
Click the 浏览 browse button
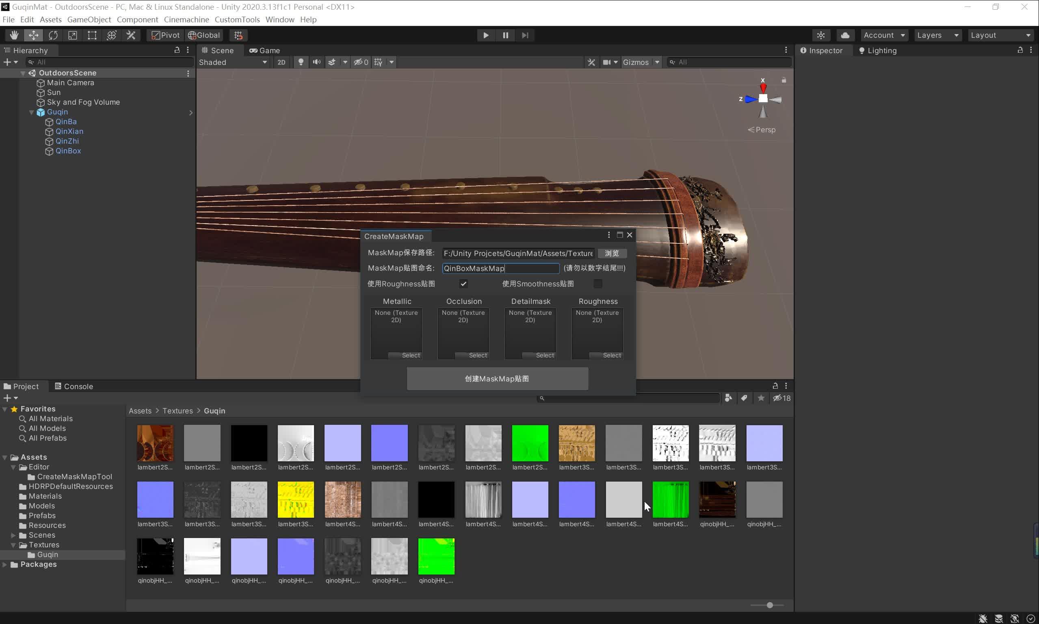pos(612,254)
